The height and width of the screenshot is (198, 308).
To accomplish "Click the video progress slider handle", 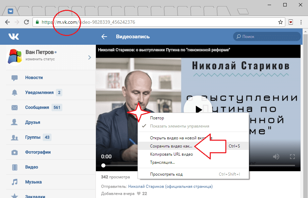I will pyautogui.click(x=103, y=165).
